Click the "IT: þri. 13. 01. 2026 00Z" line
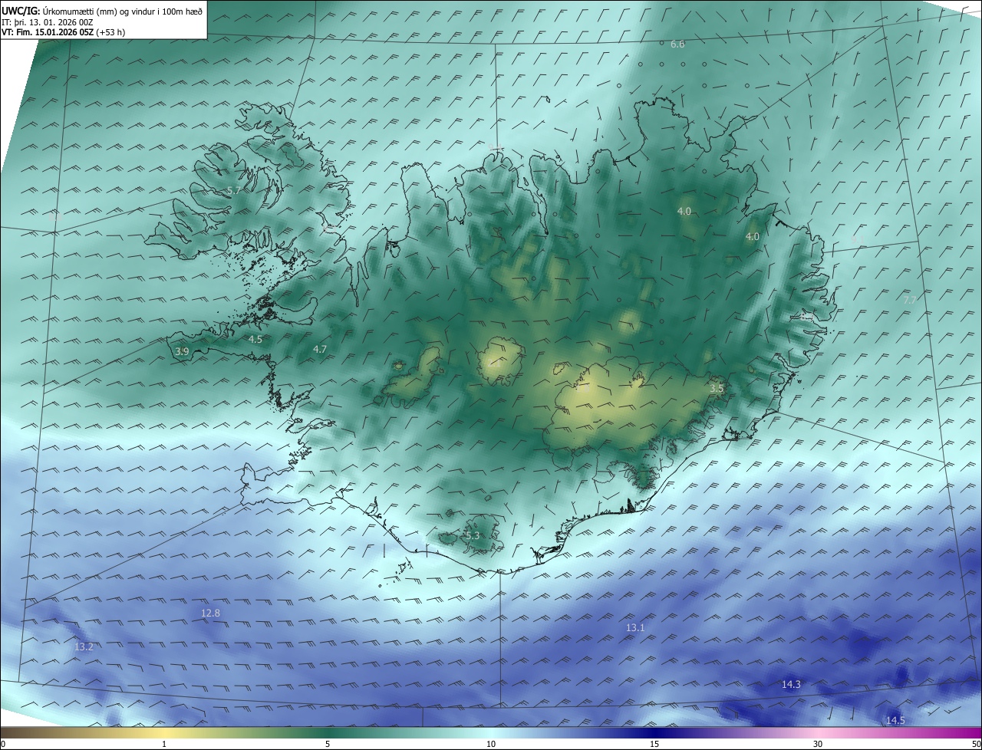982x750 pixels. coord(48,22)
